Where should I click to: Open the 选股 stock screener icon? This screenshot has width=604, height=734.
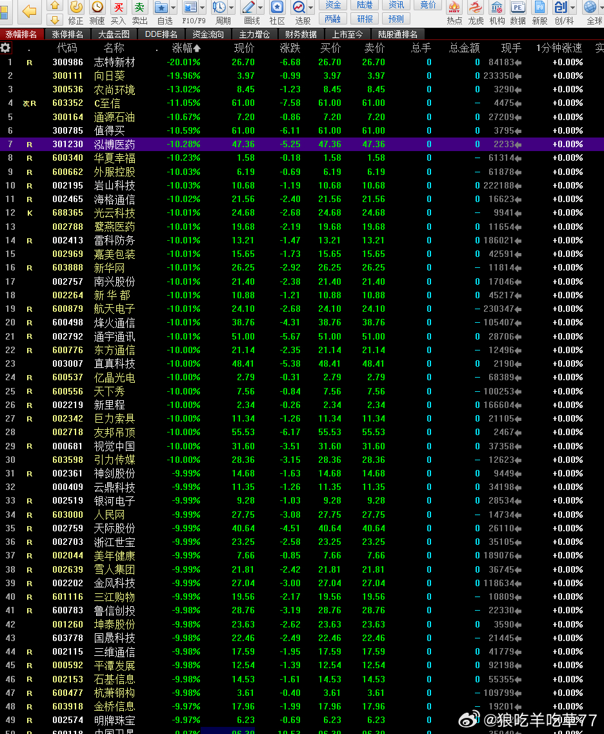click(x=299, y=13)
